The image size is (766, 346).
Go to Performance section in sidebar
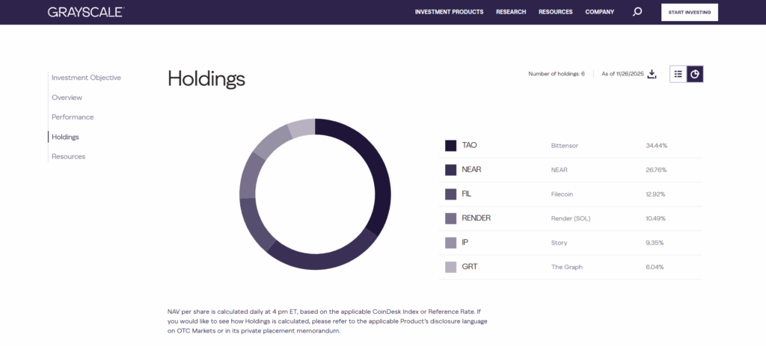pyautogui.click(x=73, y=117)
